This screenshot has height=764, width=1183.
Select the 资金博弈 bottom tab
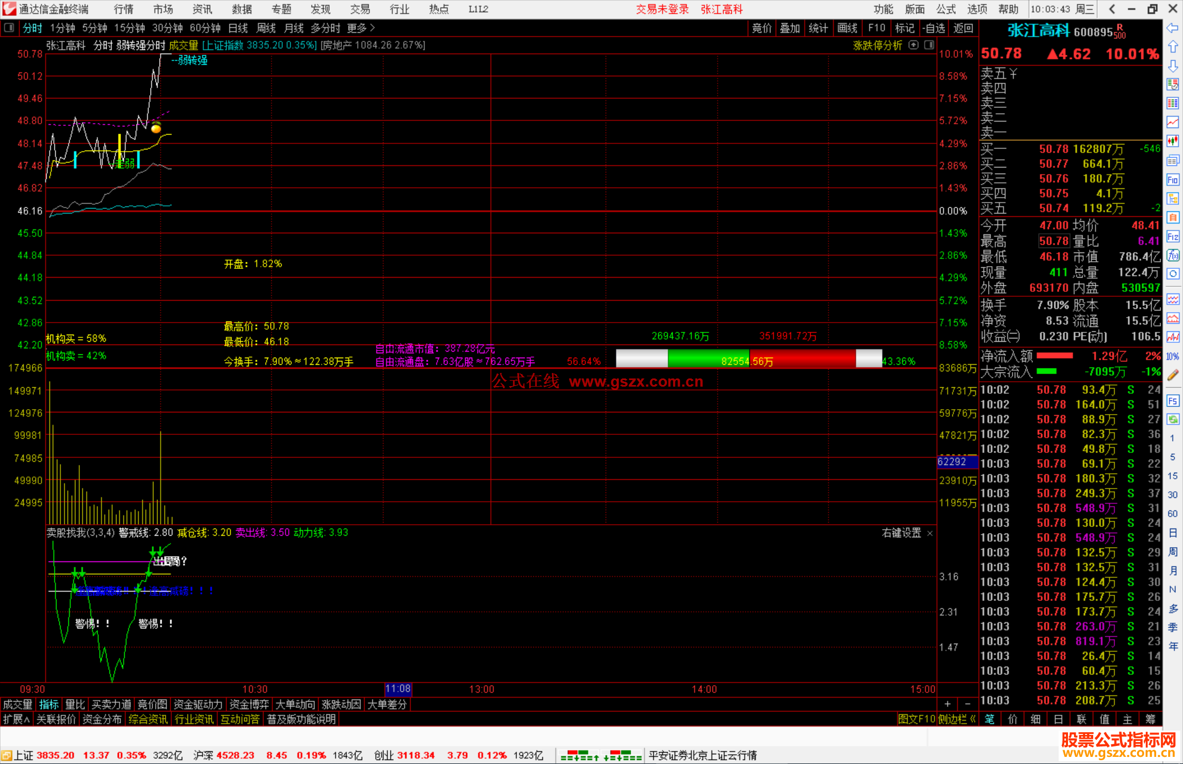(x=249, y=704)
